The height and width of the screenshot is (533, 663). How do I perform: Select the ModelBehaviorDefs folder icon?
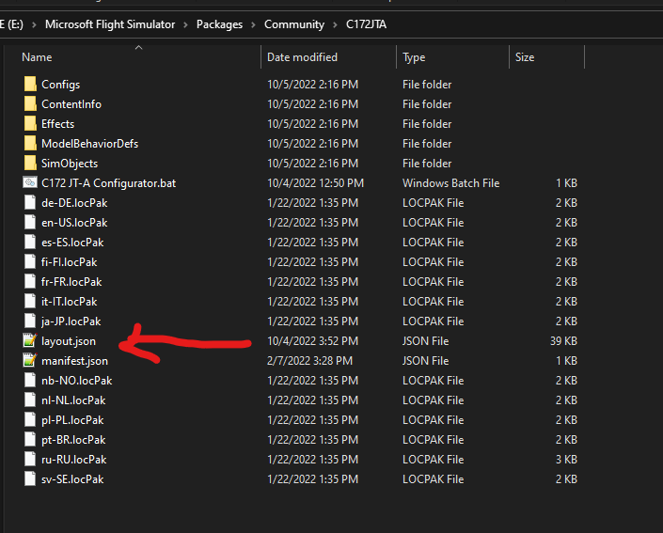30,143
